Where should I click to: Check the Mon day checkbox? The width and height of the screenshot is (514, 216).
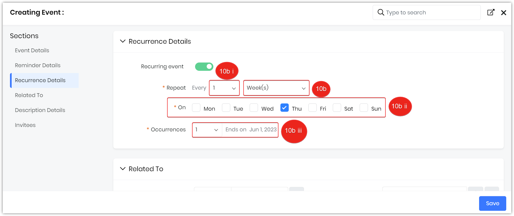tap(196, 108)
